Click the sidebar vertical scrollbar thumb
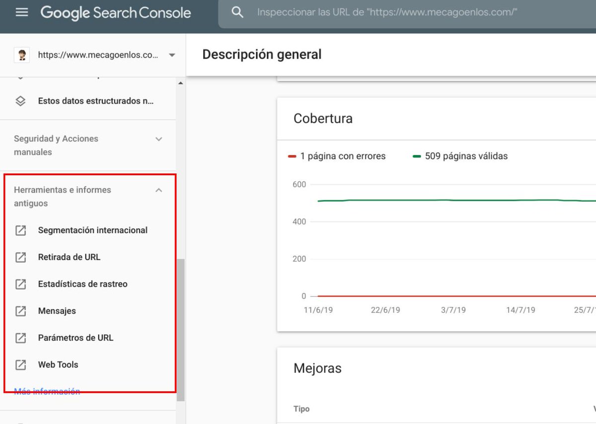The image size is (596, 424). tap(181, 330)
